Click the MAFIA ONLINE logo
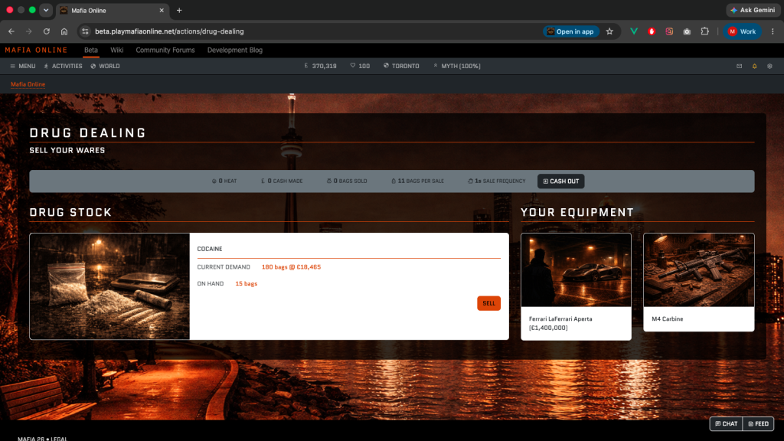This screenshot has width=784, height=441. 36,50
